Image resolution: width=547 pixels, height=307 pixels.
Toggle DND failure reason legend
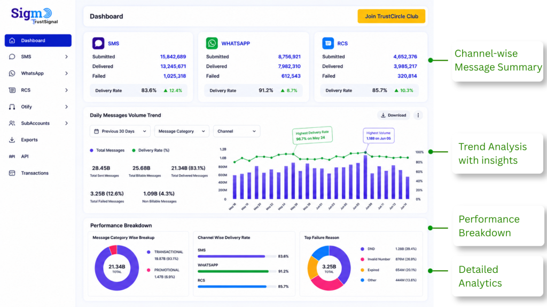388,249
